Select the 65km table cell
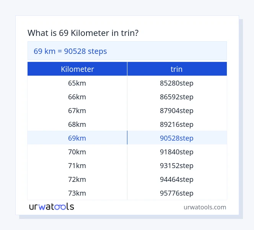 pyautogui.click(x=77, y=83)
